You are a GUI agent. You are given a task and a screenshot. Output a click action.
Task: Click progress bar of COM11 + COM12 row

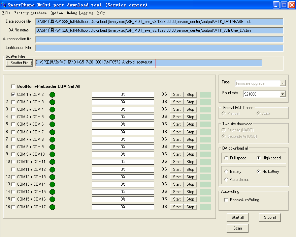[123, 169]
